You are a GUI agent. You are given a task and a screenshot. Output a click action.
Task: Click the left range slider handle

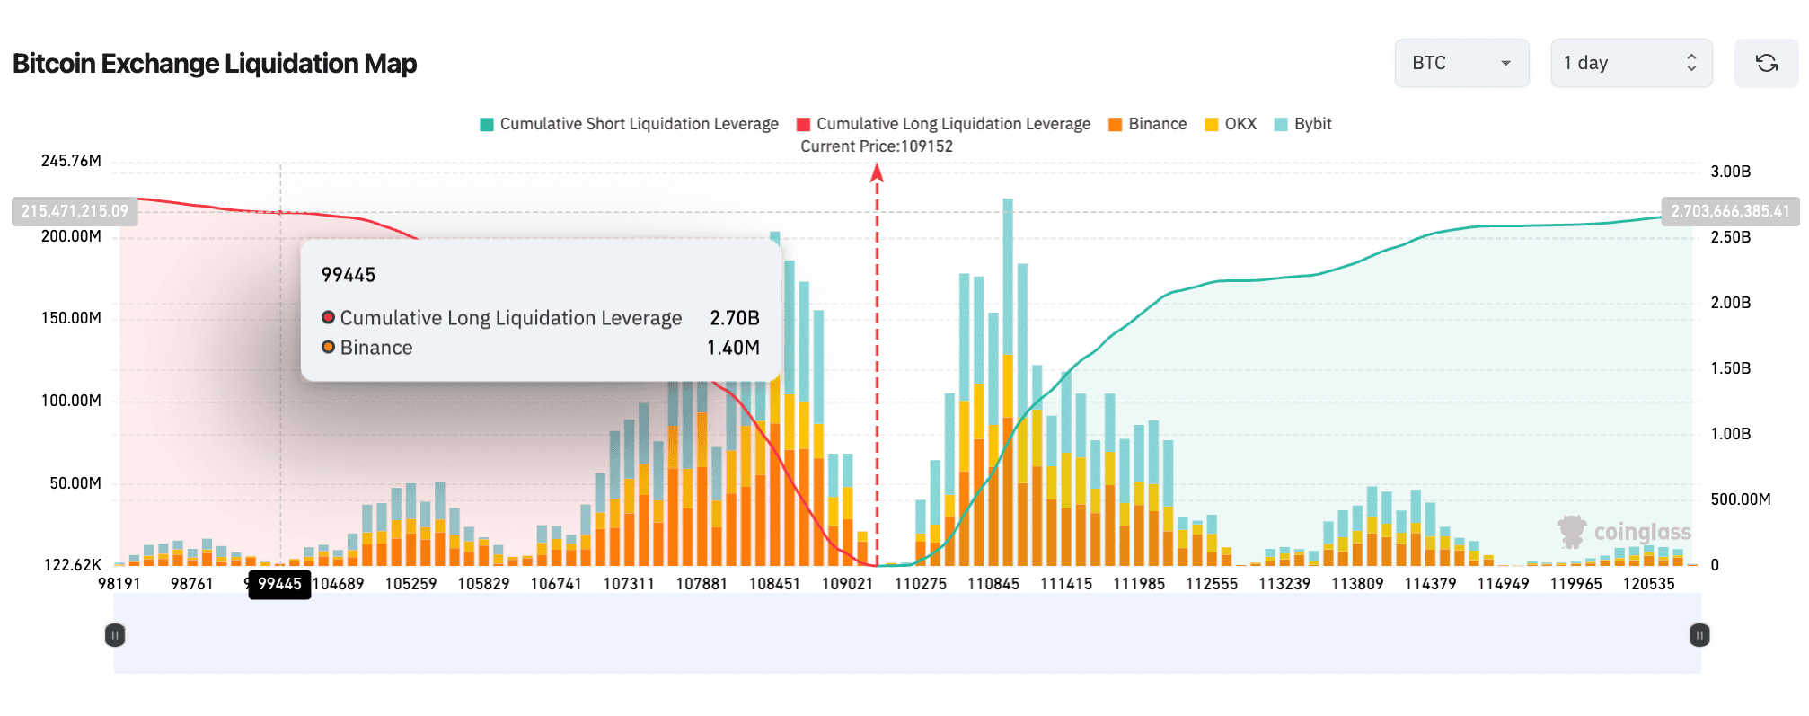[x=115, y=635]
